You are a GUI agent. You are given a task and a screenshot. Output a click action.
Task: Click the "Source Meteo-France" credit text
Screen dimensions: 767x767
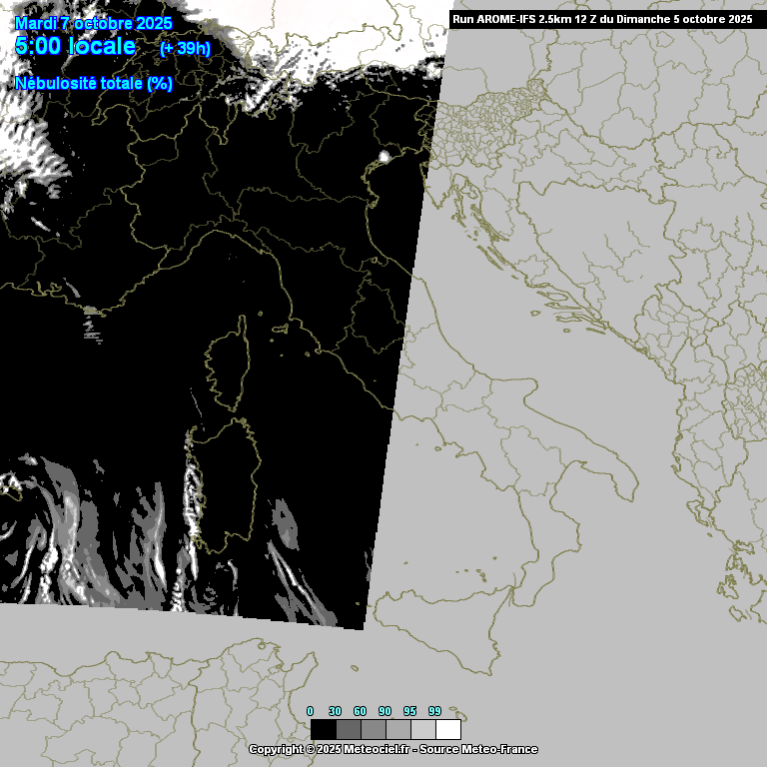coord(479,749)
